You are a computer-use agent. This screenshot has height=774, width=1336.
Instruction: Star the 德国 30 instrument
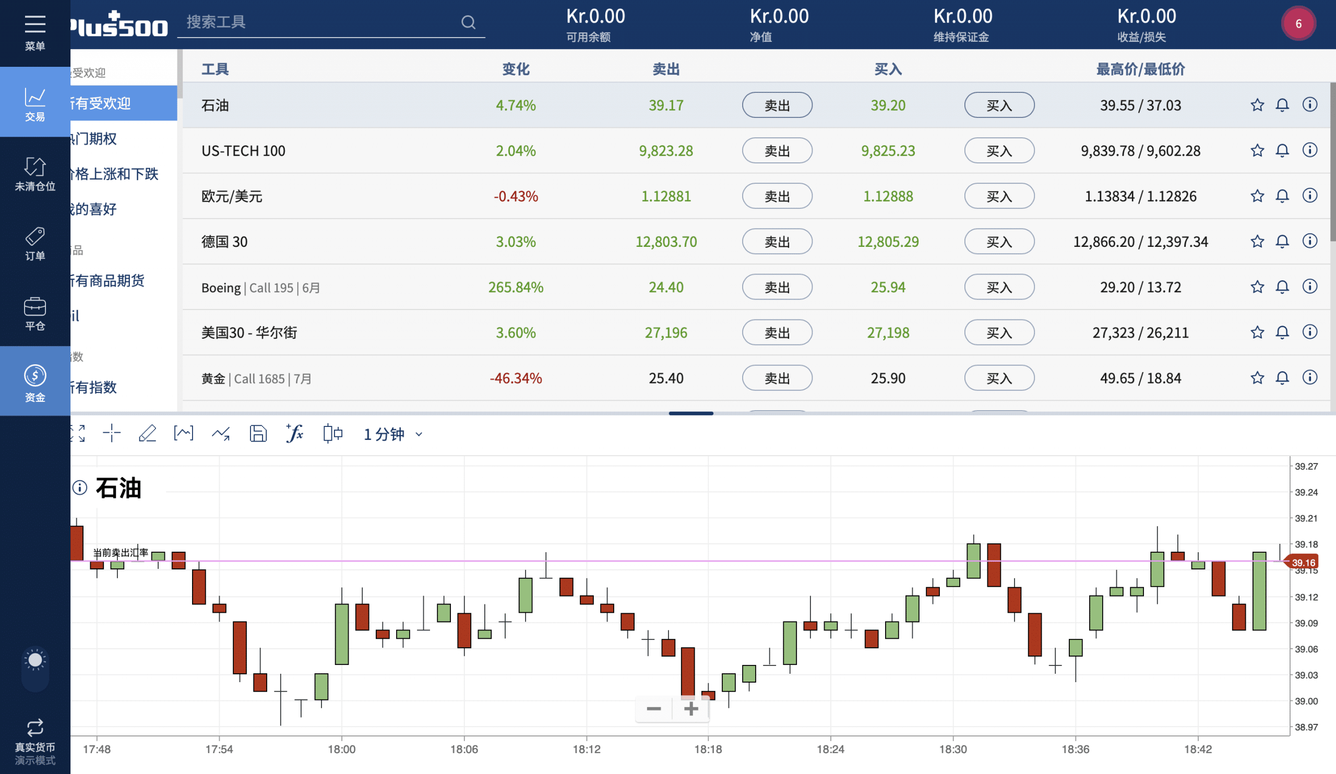pos(1257,242)
